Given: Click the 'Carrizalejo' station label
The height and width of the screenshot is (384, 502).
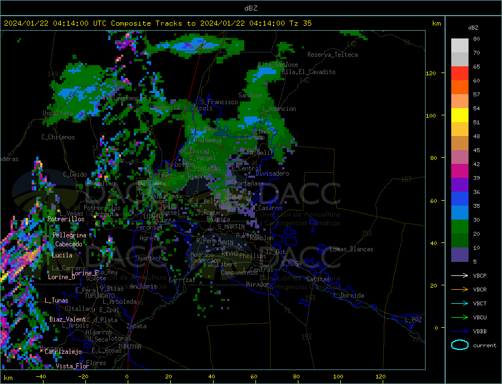Looking at the screenshot, I should pyautogui.click(x=63, y=352).
